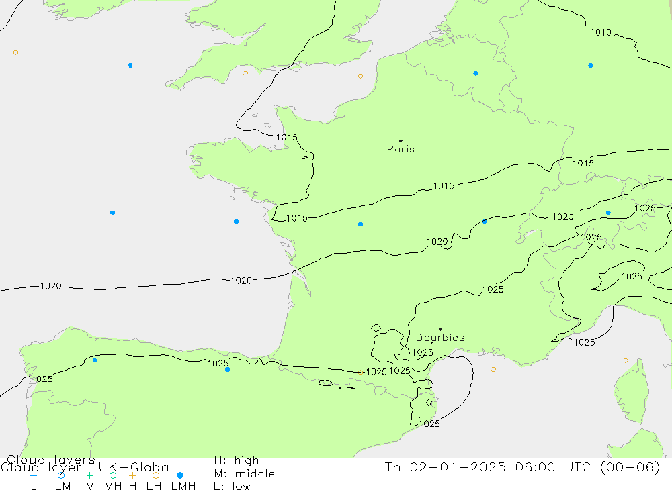Click the blue open-circle LM legend symbol
The height and width of the screenshot is (492, 672).
pos(61,475)
